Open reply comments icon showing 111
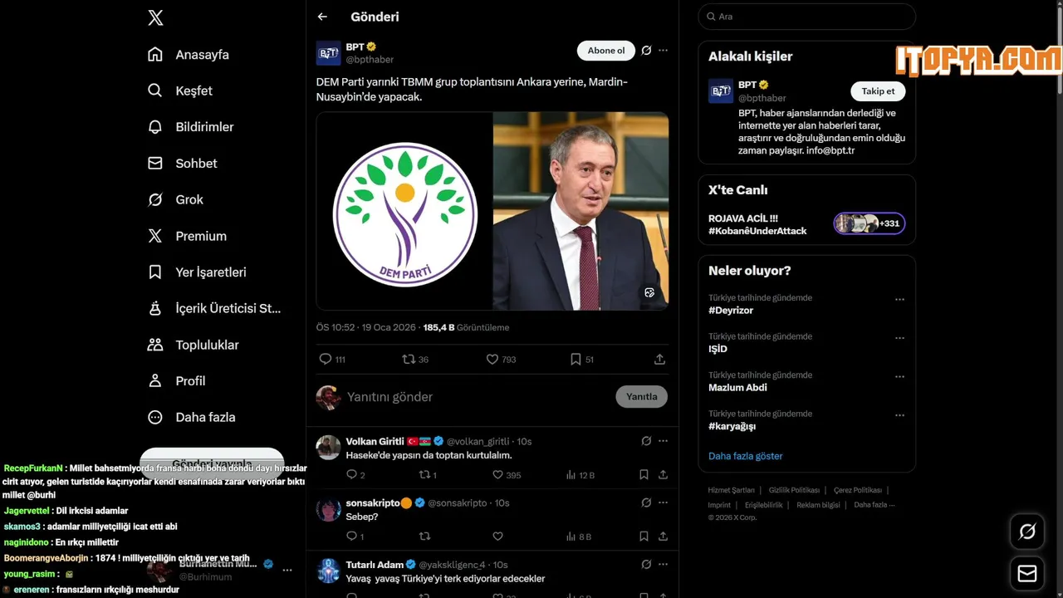Viewport: 1063px width, 598px height. click(332, 360)
